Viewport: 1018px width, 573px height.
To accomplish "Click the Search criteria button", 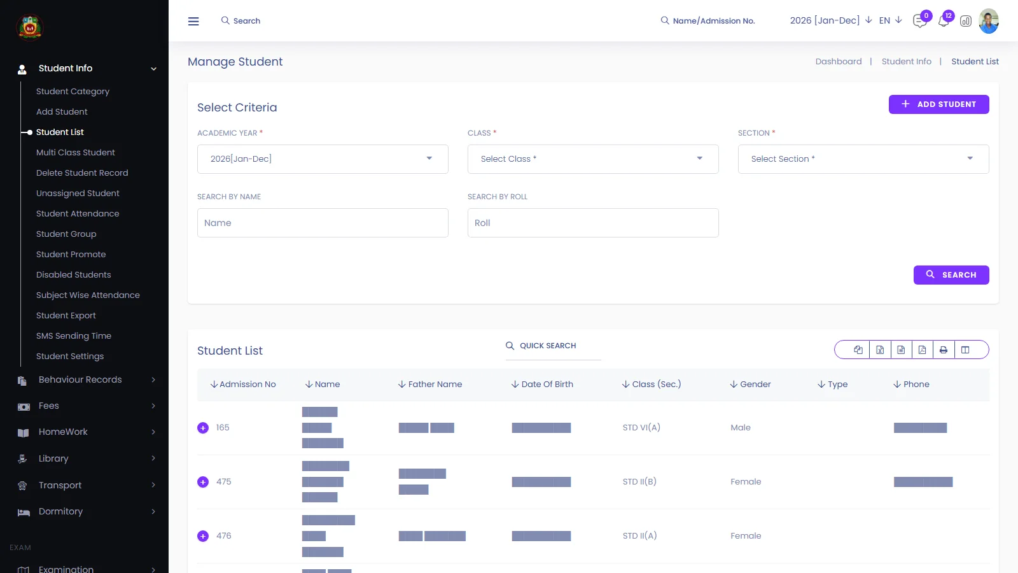I will click(951, 275).
